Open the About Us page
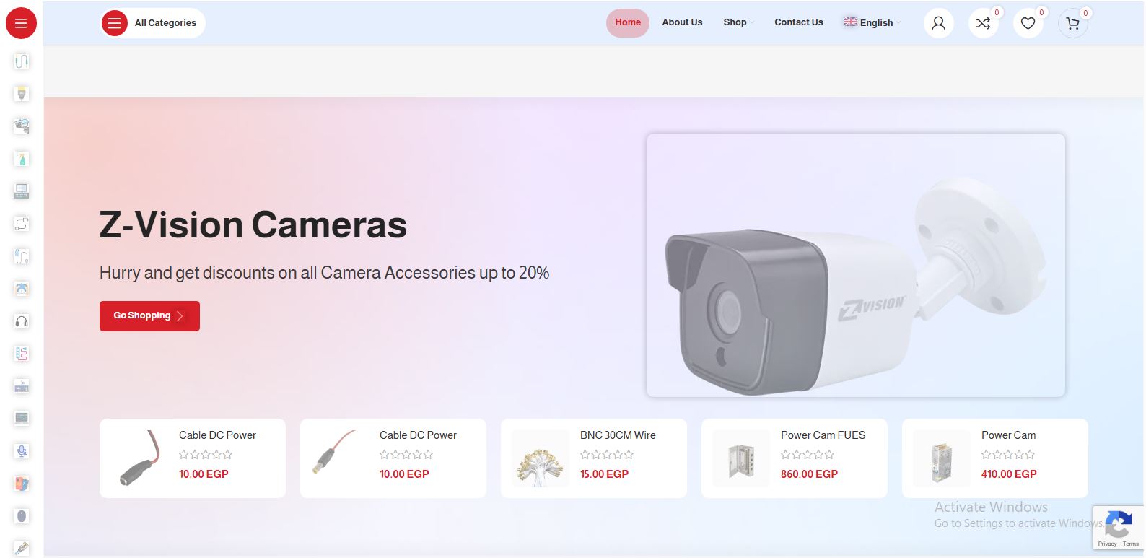 point(682,22)
